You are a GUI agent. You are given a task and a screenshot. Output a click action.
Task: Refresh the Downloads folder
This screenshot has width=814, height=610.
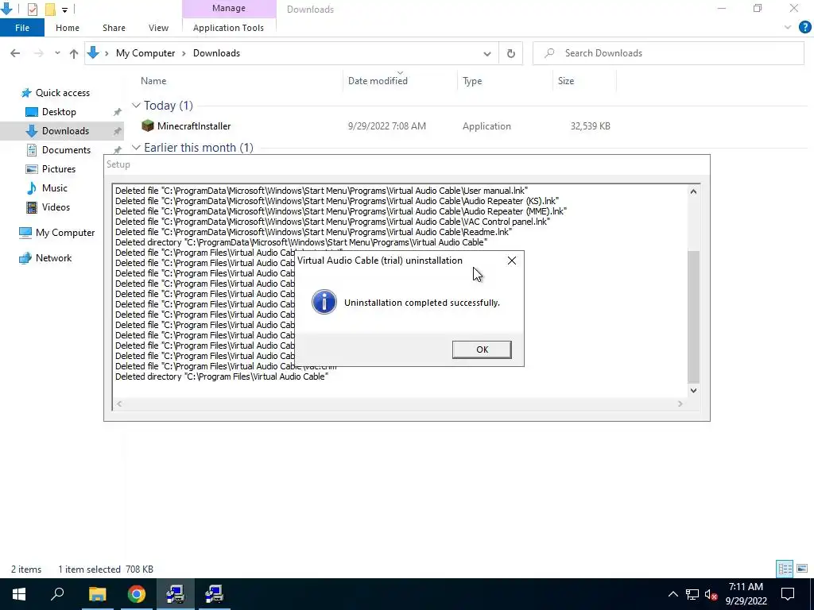click(x=511, y=53)
